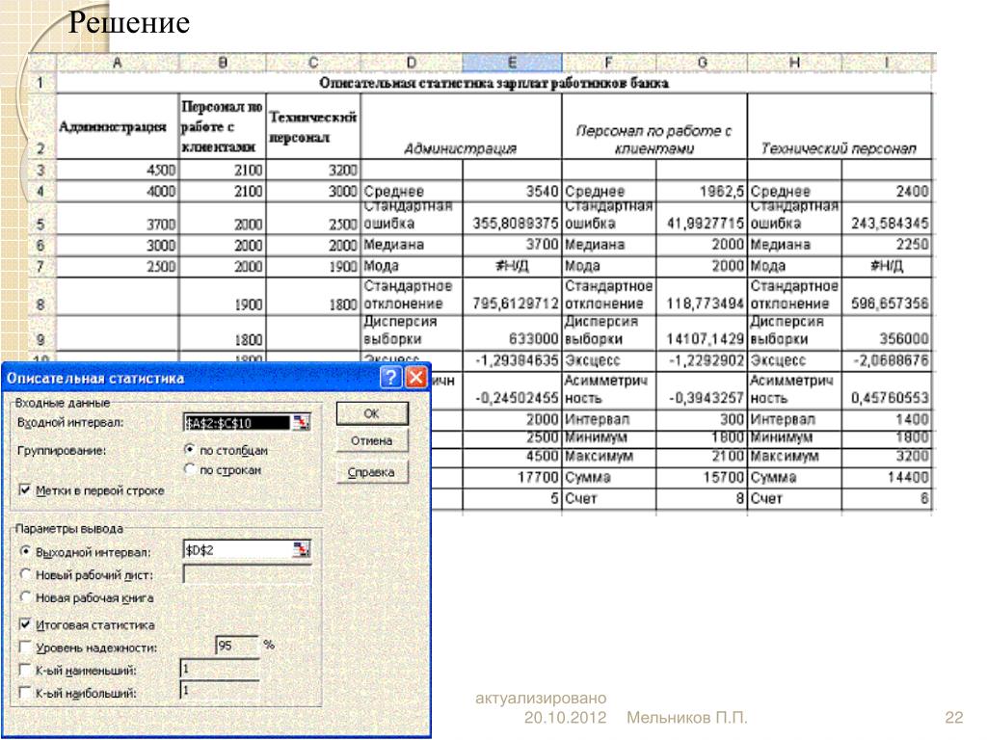
Task: Select column F header
Action: 609,63
